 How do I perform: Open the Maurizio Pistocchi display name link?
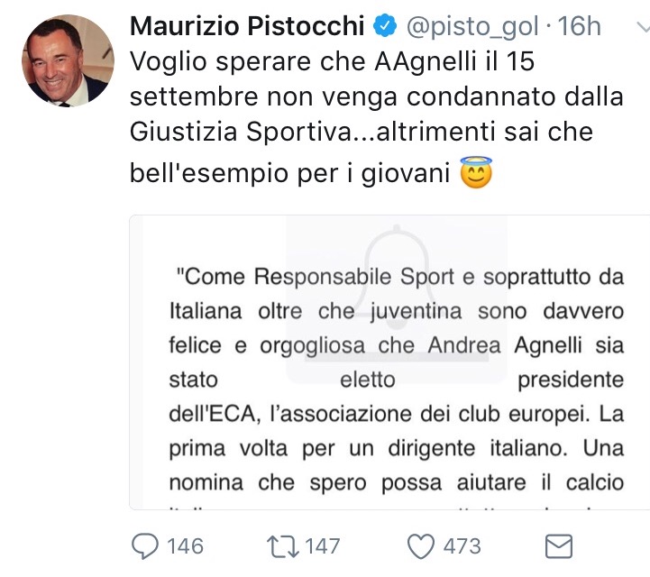(247, 26)
